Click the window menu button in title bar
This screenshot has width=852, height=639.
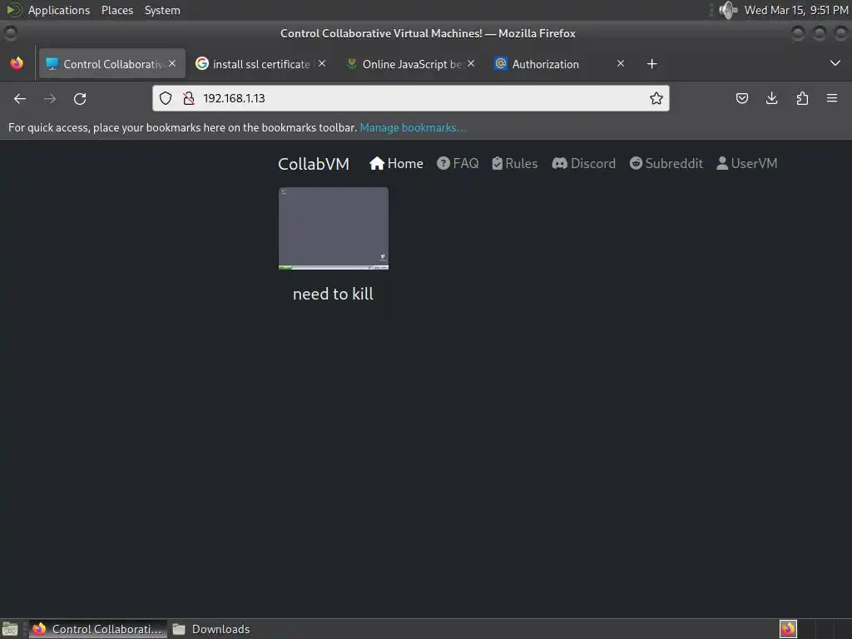(10, 33)
